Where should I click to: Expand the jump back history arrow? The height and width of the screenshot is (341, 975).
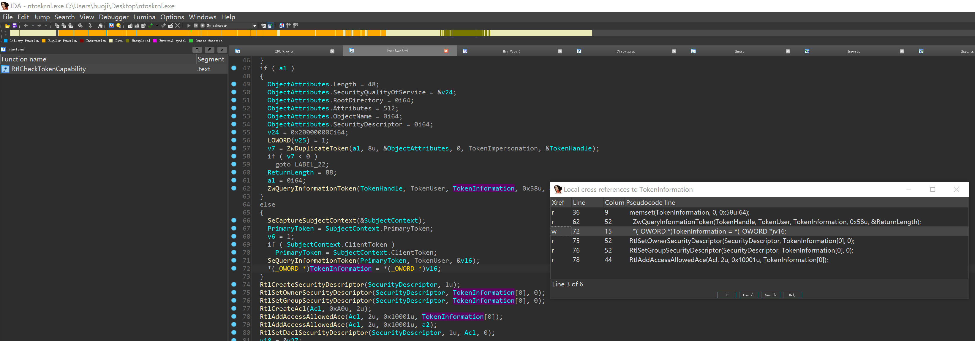(33, 26)
